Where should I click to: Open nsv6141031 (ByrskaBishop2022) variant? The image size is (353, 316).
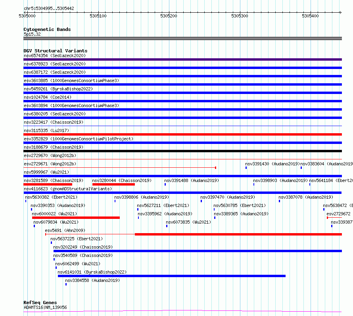(x=92, y=272)
